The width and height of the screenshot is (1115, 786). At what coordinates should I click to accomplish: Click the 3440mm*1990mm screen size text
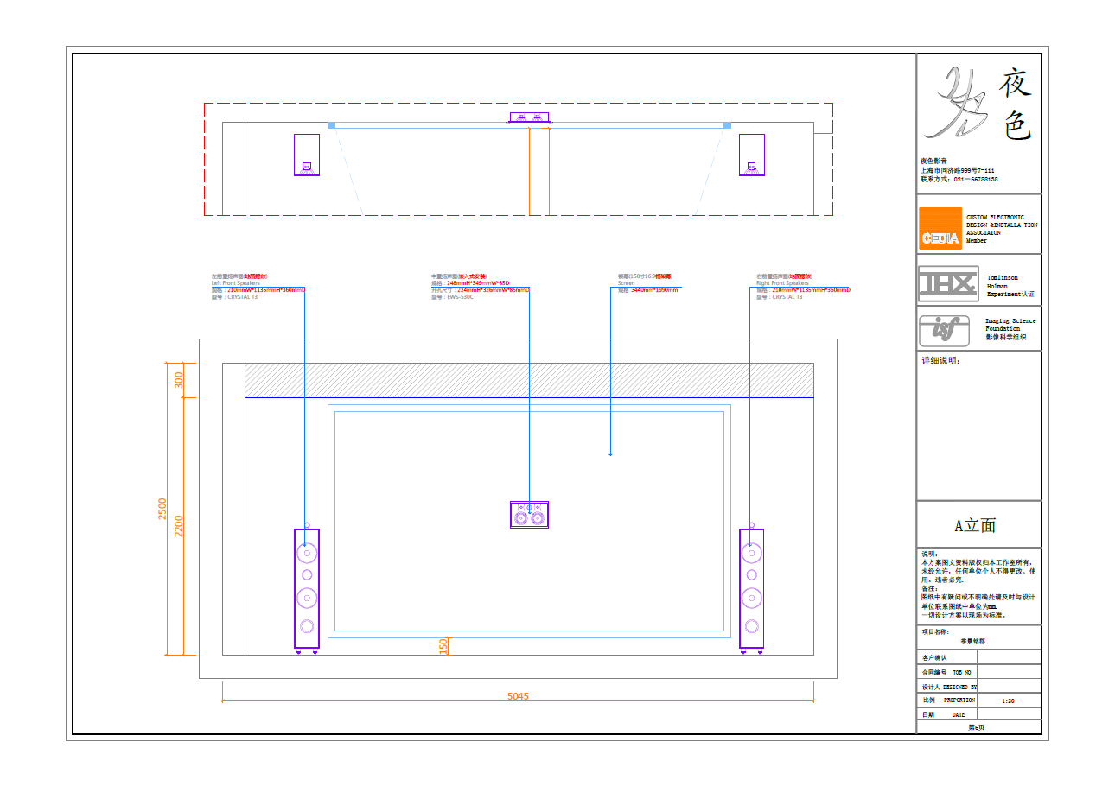(655, 290)
